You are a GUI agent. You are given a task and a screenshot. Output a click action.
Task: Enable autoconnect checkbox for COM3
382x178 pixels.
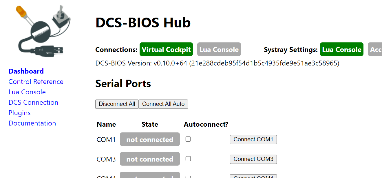pos(188,159)
